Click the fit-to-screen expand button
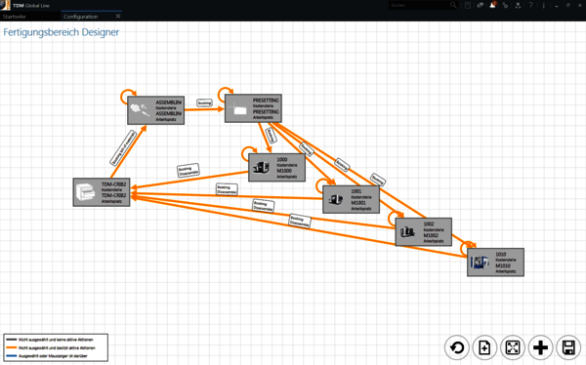Screen dimensions: 586x365 coord(513,347)
